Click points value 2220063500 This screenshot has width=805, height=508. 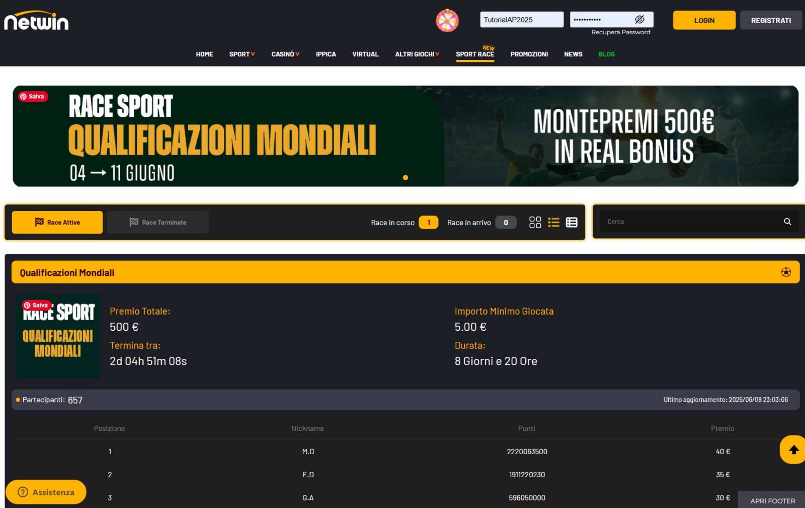[527, 452]
